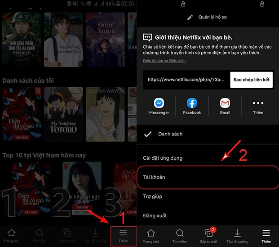Tap the Messenger share icon
The image size is (279, 247).
[x=159, y=103]
